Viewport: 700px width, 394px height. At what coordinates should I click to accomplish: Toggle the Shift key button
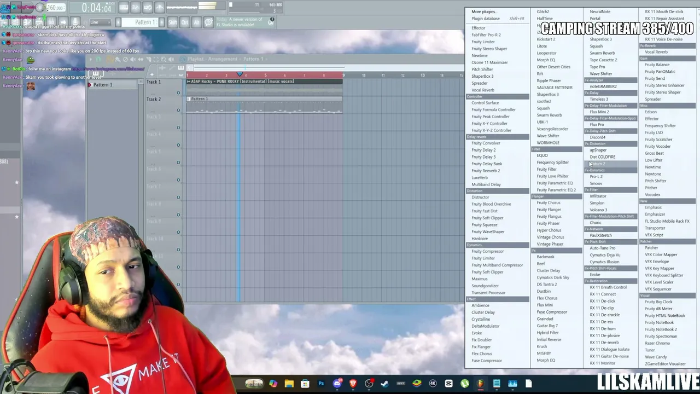tap(173, 22)
